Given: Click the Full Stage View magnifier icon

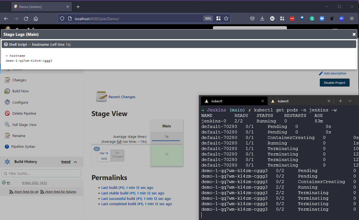Looking at the screenshot, I should [7, 125].
